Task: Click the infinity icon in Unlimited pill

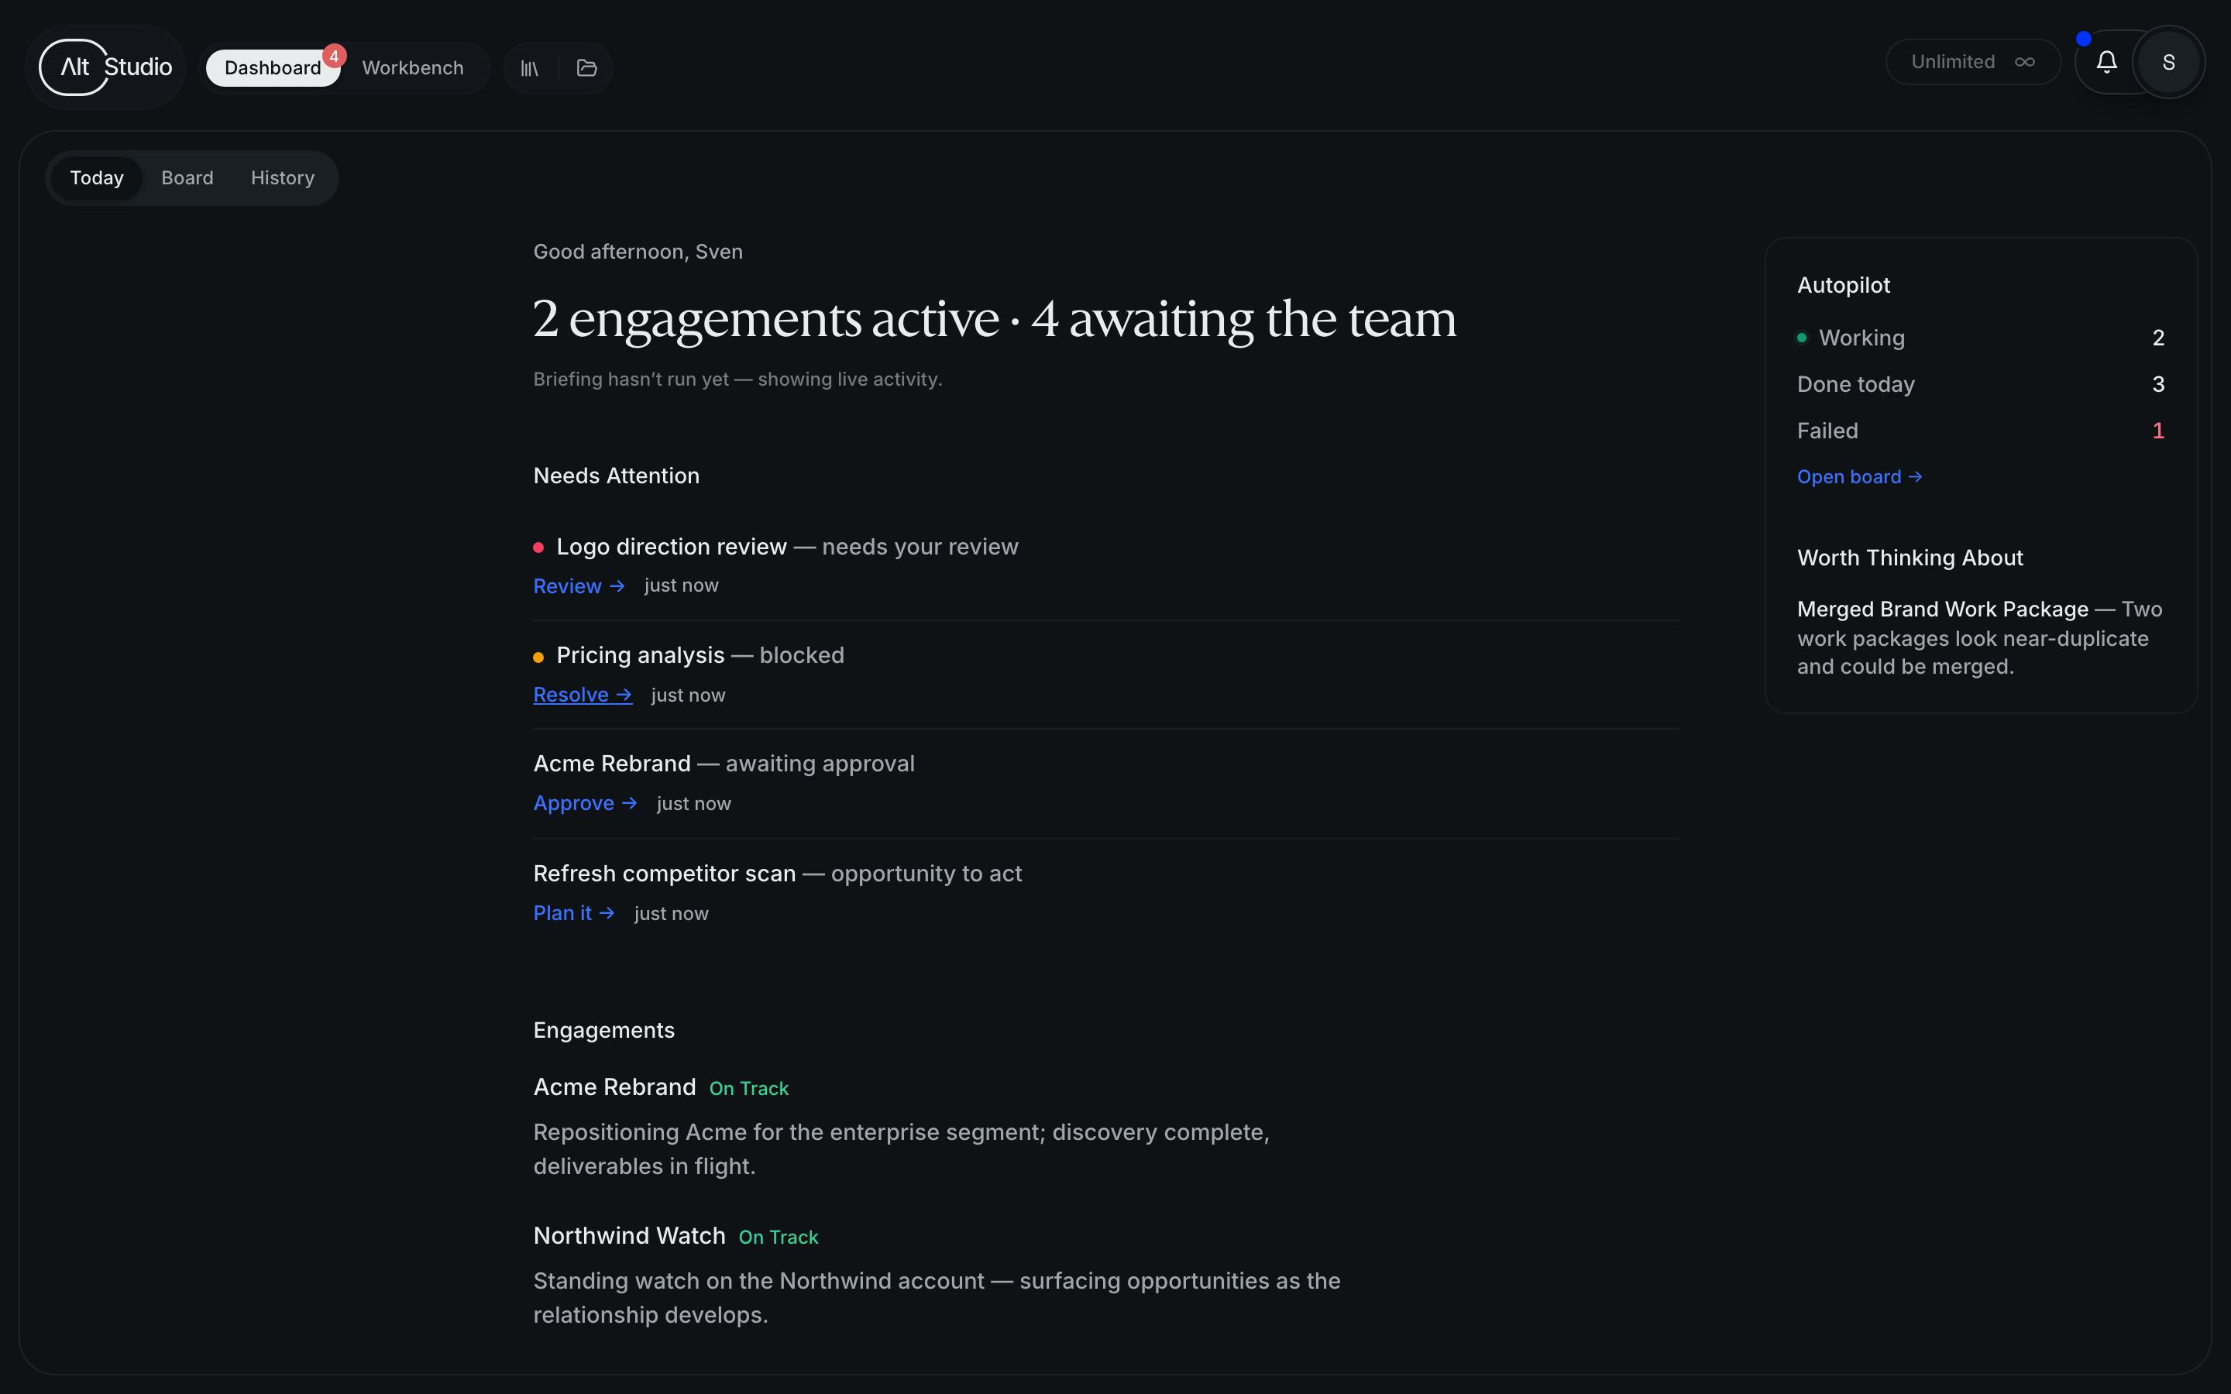Action: point(2024,62)
